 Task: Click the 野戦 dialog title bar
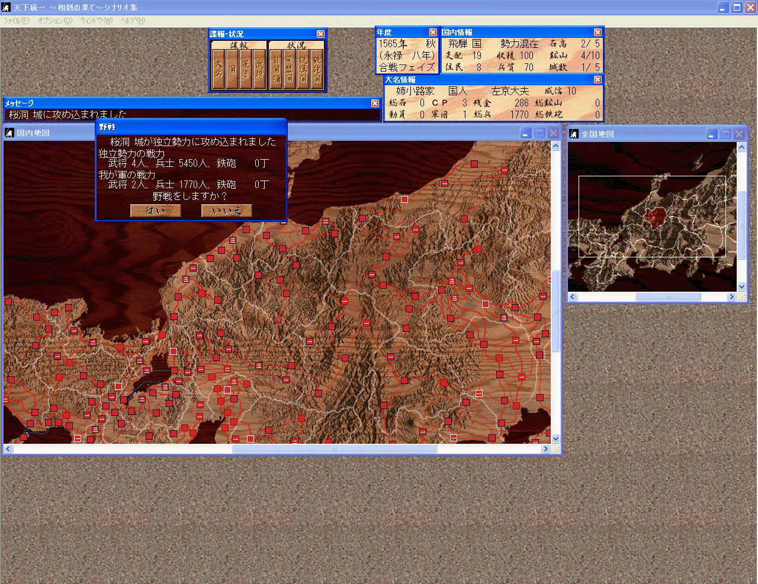coord(191,127)
